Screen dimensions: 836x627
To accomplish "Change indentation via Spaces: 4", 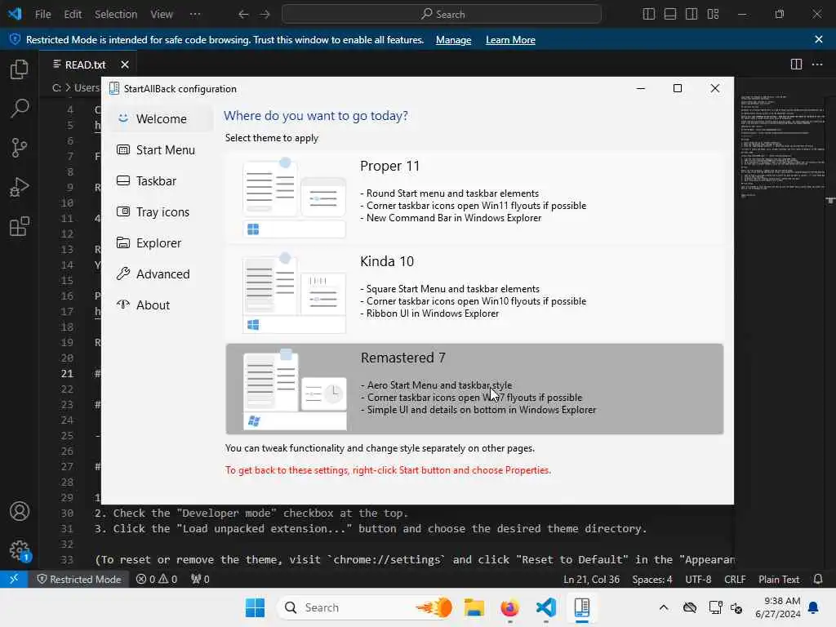I will point(652,579).
